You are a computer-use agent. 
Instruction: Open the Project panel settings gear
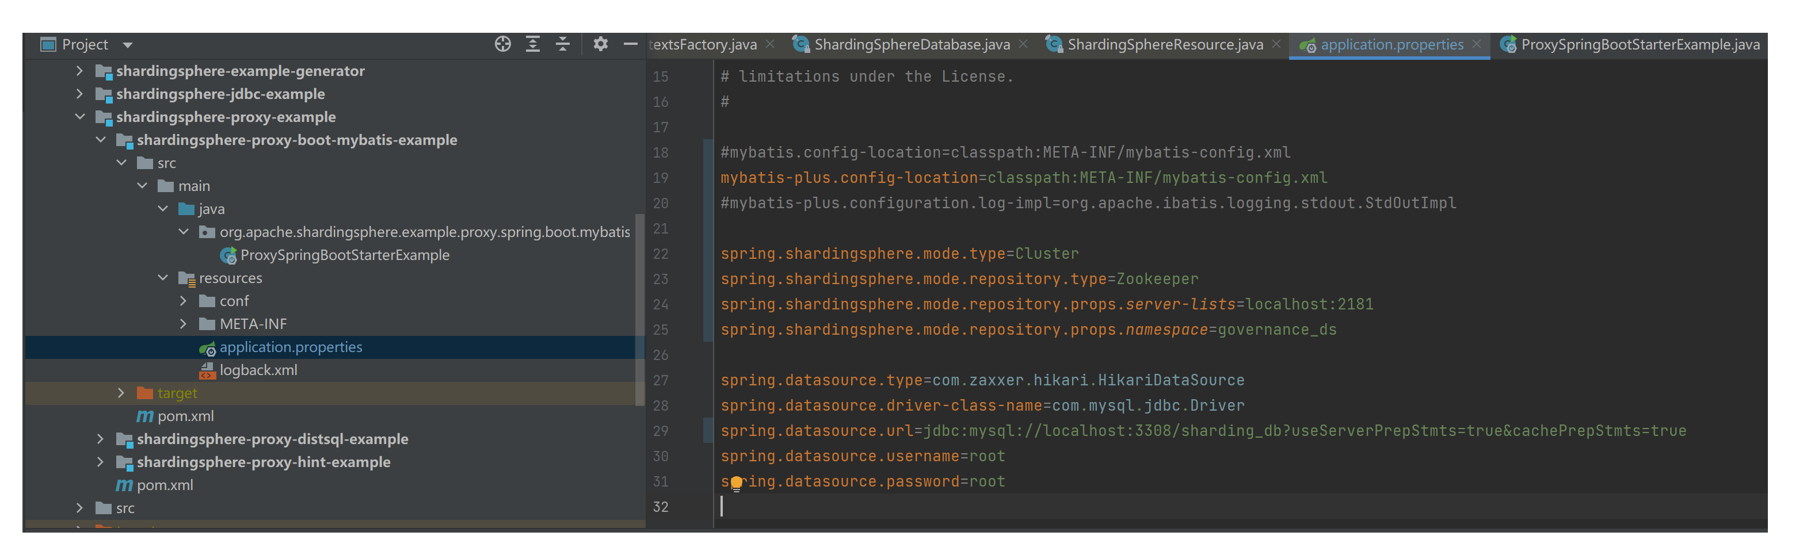(600, 44)
